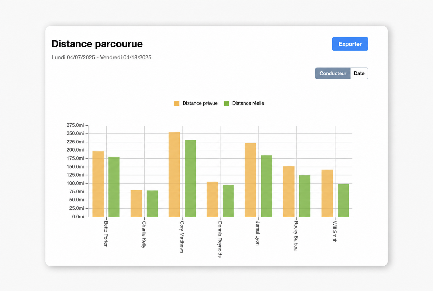Switch grouping to Date
The height and width of the screenshot is (291, 433).
(359, 73)
